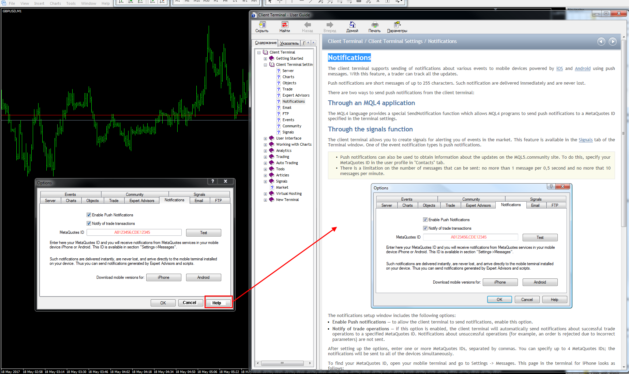Click the iPhone download button in Options dialog
Screen dimensions: 629x374
(164, 277)
